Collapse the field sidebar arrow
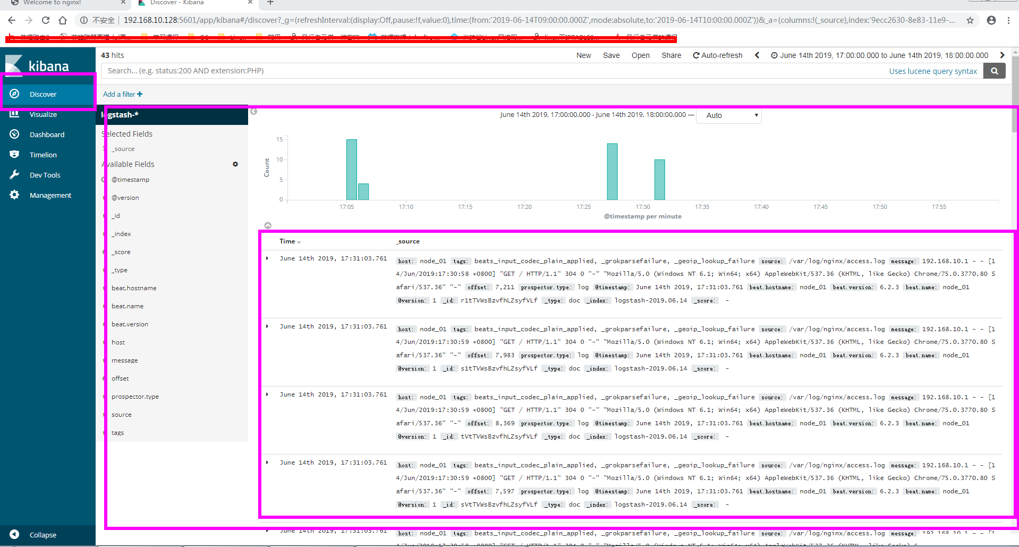The image size is (1019, 547). [254, 112]
